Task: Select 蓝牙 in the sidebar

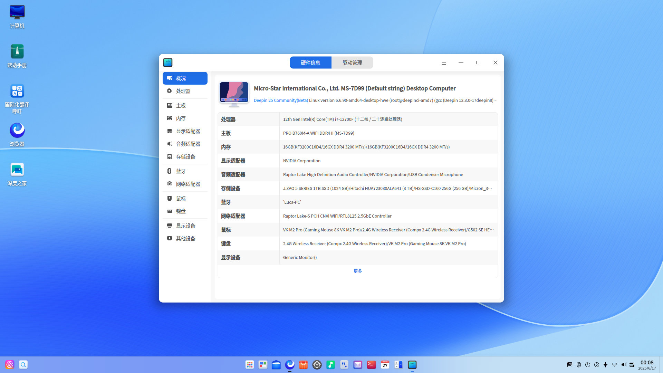Action: [x=185, y=171]
